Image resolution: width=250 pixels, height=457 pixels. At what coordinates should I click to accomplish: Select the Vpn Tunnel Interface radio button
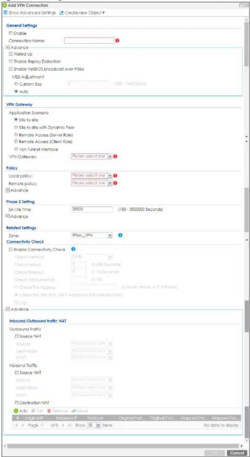[16, 149]
